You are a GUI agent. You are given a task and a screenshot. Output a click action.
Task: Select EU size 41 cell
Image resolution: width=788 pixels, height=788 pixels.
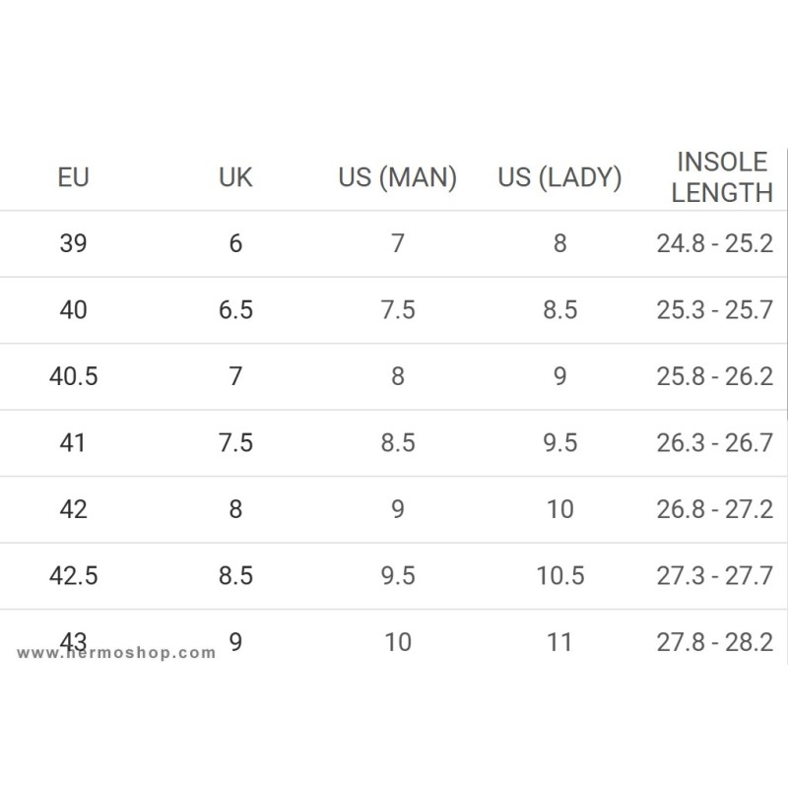point(73,443)
